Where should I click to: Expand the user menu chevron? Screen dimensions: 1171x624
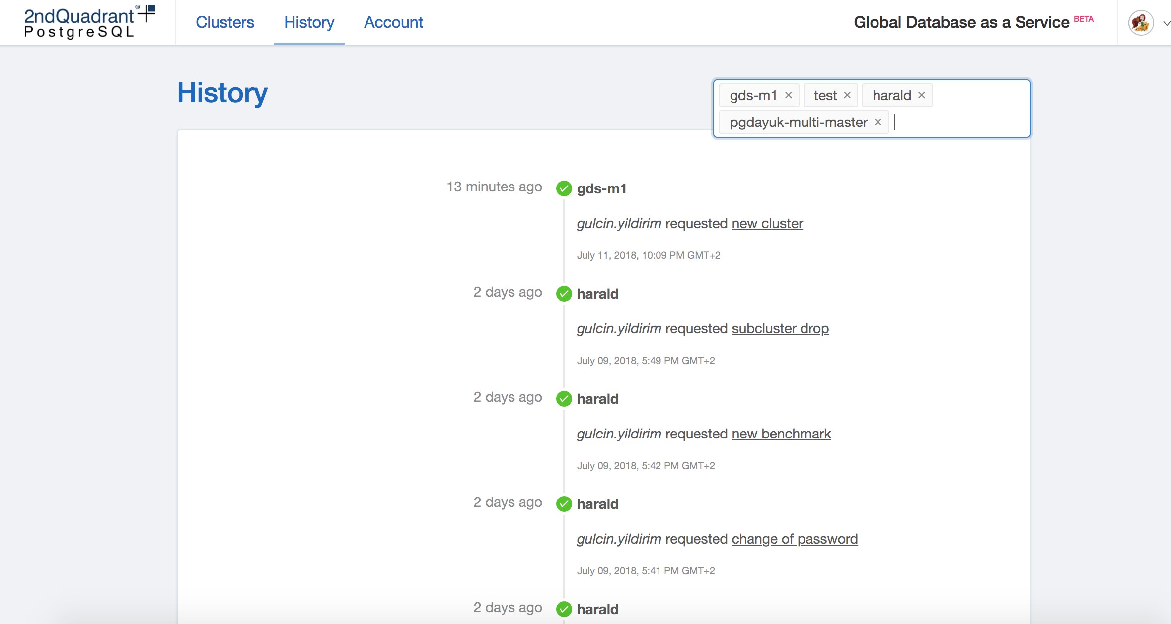click(x=1166, y=23)
